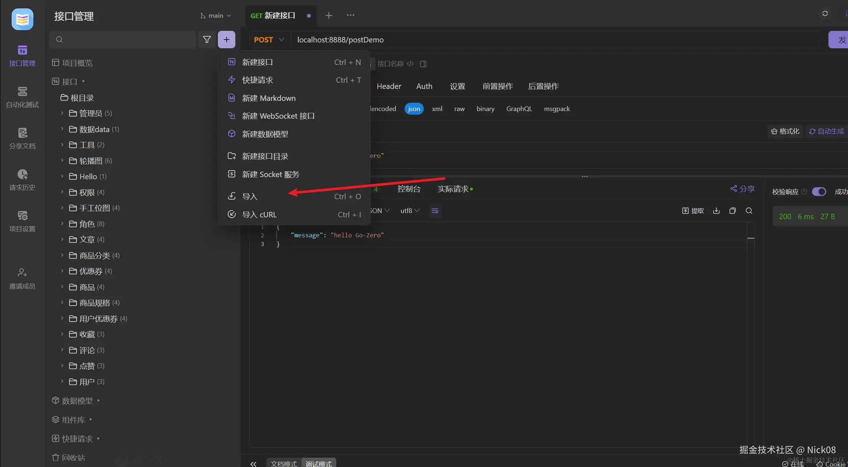Toggle the 校验响应 switch
The width and height of the screenshot is (848, 467).
click(819, 192)
